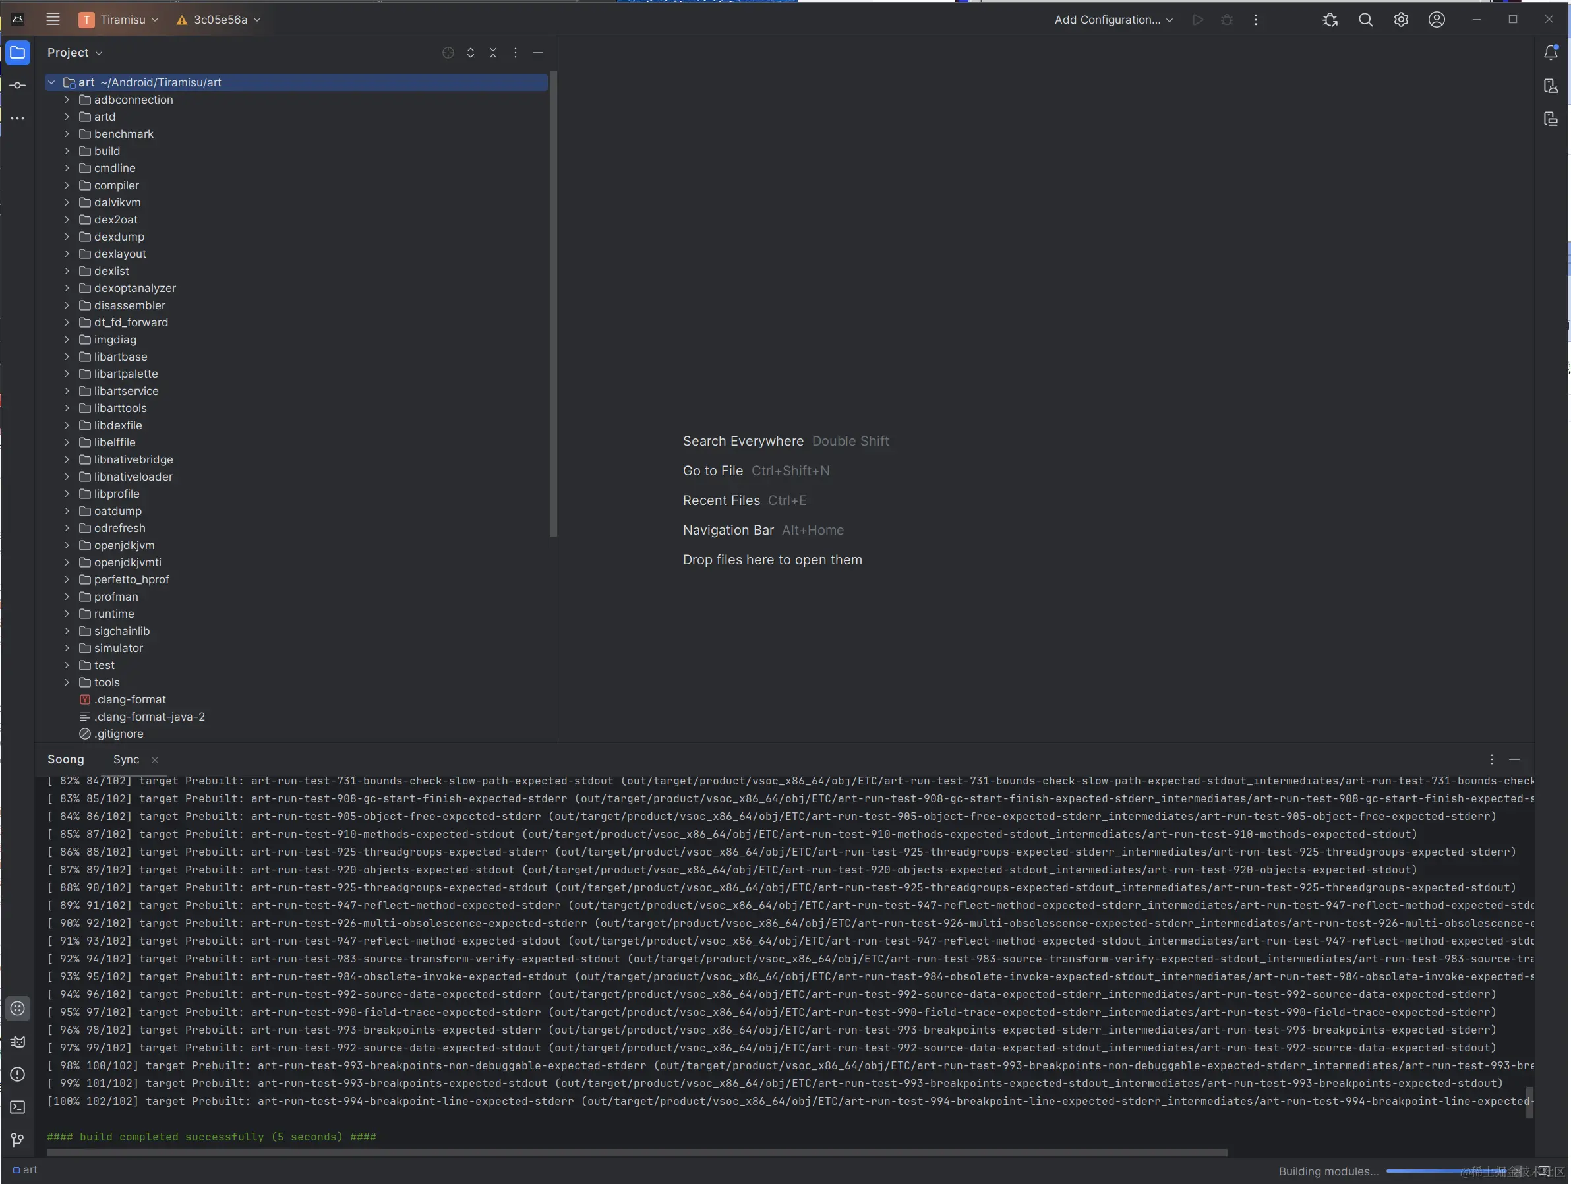
Task: Expand the compiler folder
Action: click(x=67, y=185)
